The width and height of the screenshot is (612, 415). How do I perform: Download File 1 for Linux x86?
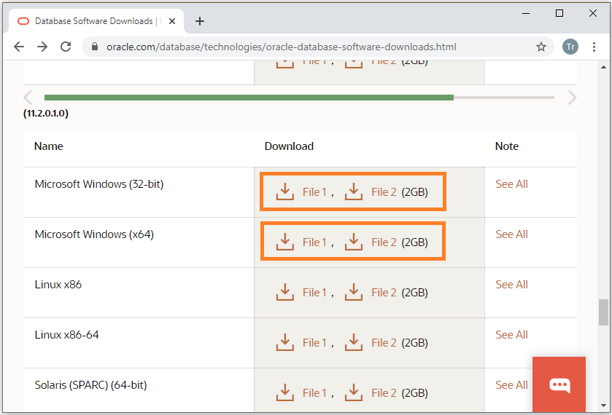[x=314, y=293]
